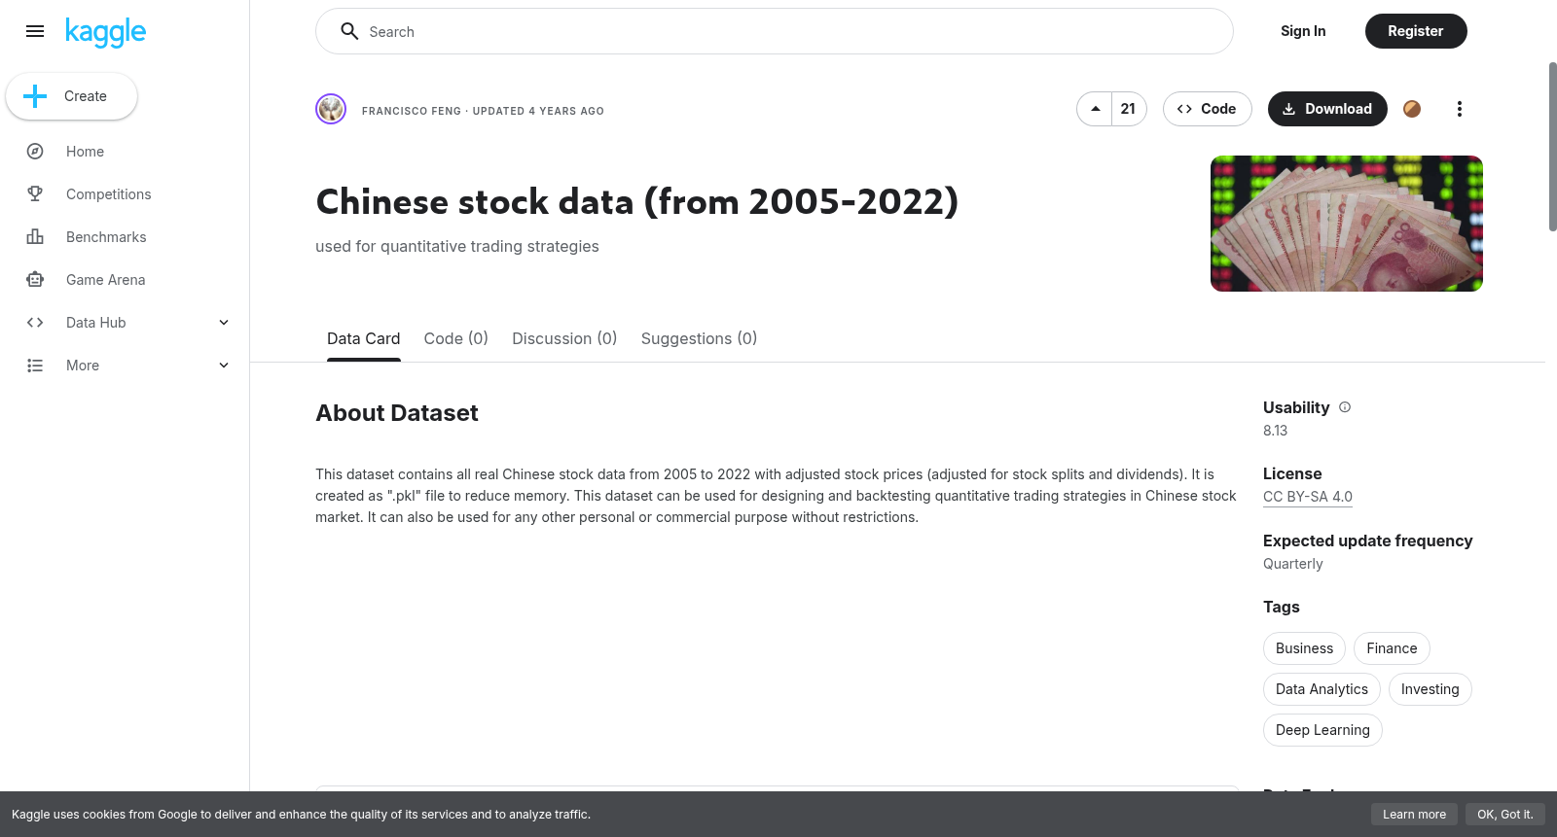Click the Search input field

click(x=775, y=31)
